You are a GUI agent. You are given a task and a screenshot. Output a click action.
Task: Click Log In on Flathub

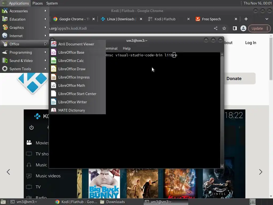coord(251,43)
